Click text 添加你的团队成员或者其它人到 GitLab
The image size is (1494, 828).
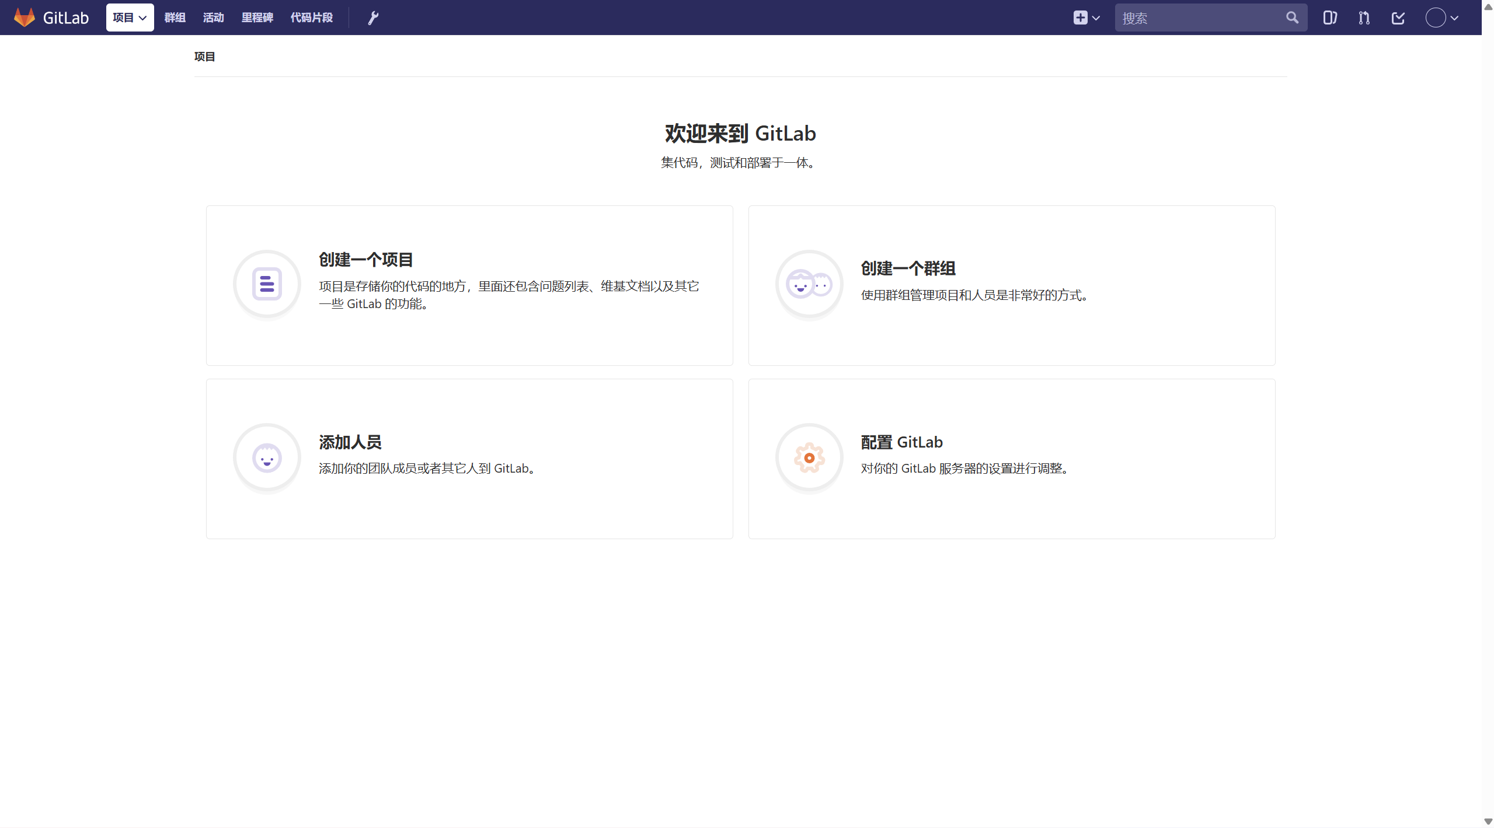pyautogui.click(x=427, y=469)
